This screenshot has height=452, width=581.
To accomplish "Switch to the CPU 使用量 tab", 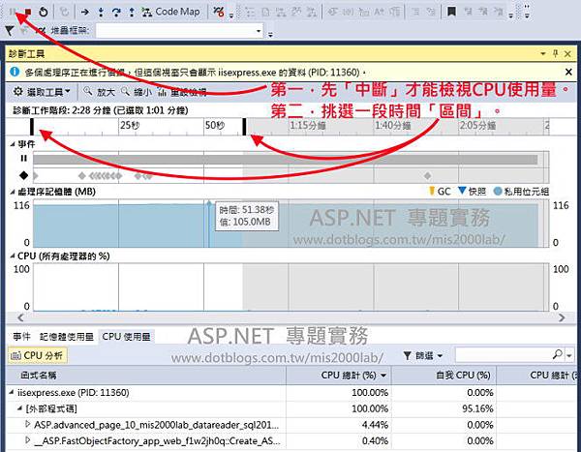I will (126, 337).
